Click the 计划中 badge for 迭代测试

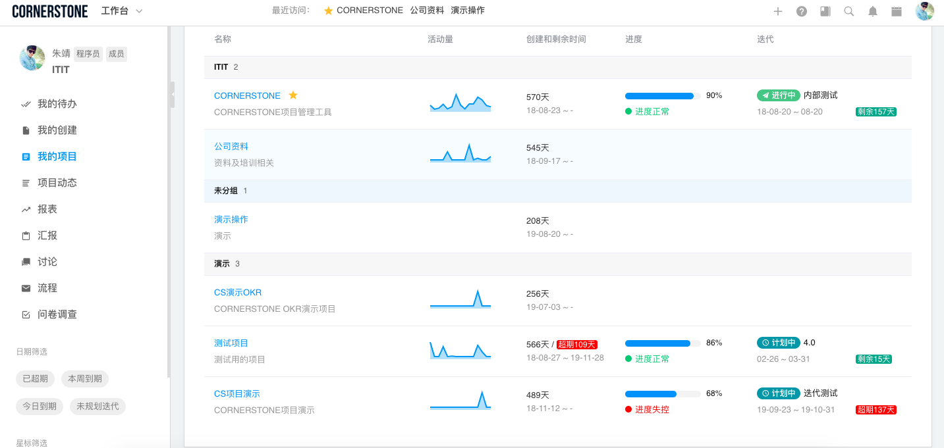click(x=779, y=393)
